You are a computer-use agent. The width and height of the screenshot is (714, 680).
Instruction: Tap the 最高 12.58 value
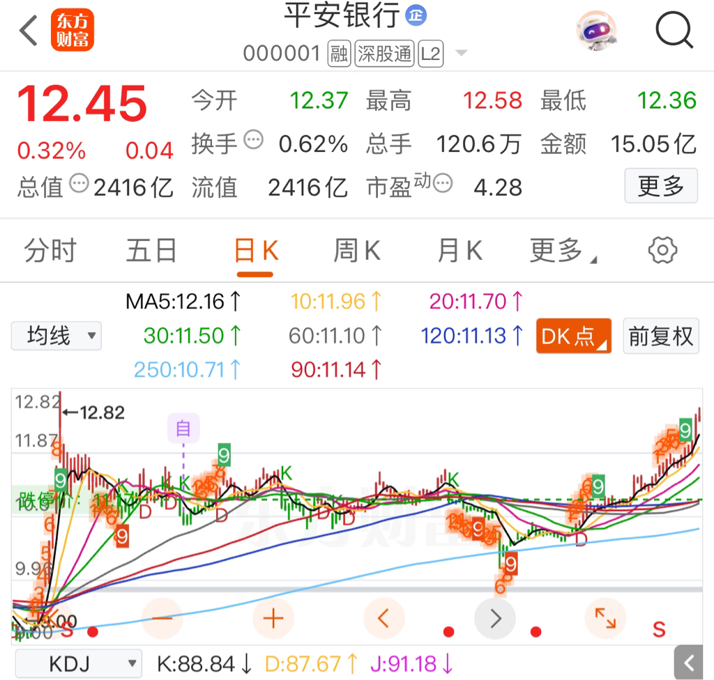492,100
